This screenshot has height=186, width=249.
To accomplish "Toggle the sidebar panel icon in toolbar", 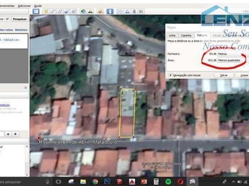I will 36,11.
